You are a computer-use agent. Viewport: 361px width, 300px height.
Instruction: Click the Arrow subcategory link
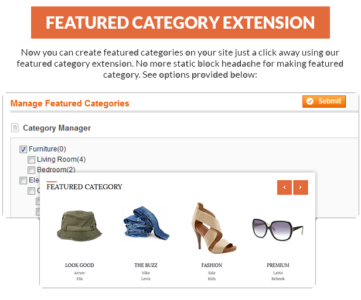tap(80, 273)
